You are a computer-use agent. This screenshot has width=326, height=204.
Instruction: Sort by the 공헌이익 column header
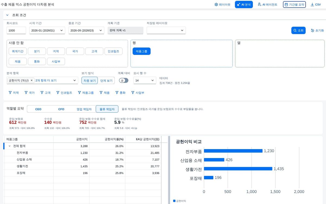coord(71,139)
